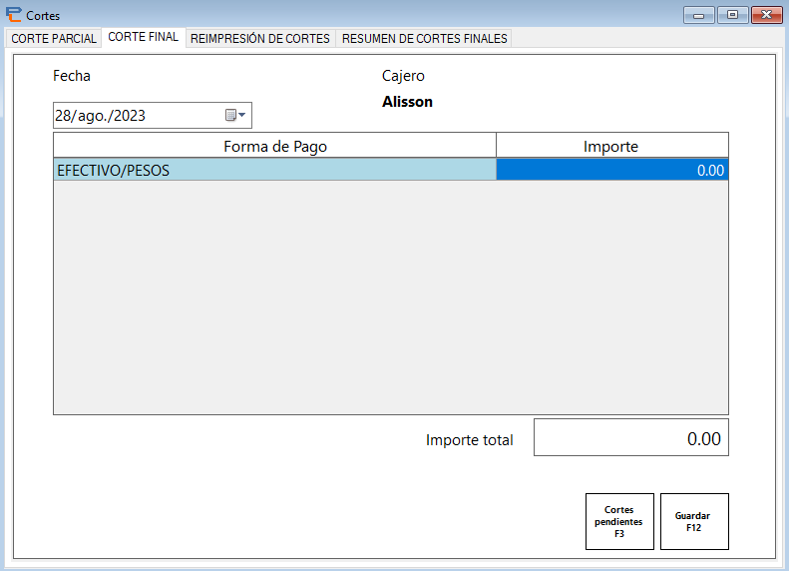The width and height of the screenshot is (789, 571).
Task: Switch to the CORTE PARCIAL tab
Action: 53,38
